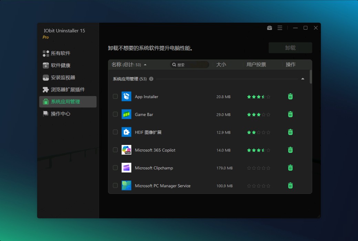Open the hamburger options menu
The width and height of the screenshot is (358, 241).
pos(280,28)
